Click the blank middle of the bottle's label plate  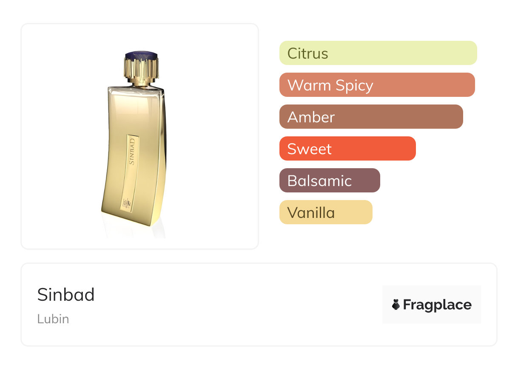click(x=129, y=181)
